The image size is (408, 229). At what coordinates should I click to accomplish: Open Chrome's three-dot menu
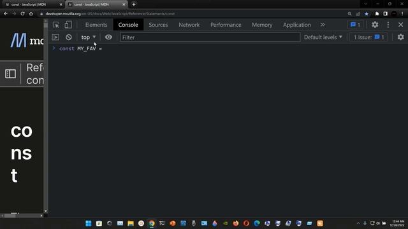click(x=402, y=14)
